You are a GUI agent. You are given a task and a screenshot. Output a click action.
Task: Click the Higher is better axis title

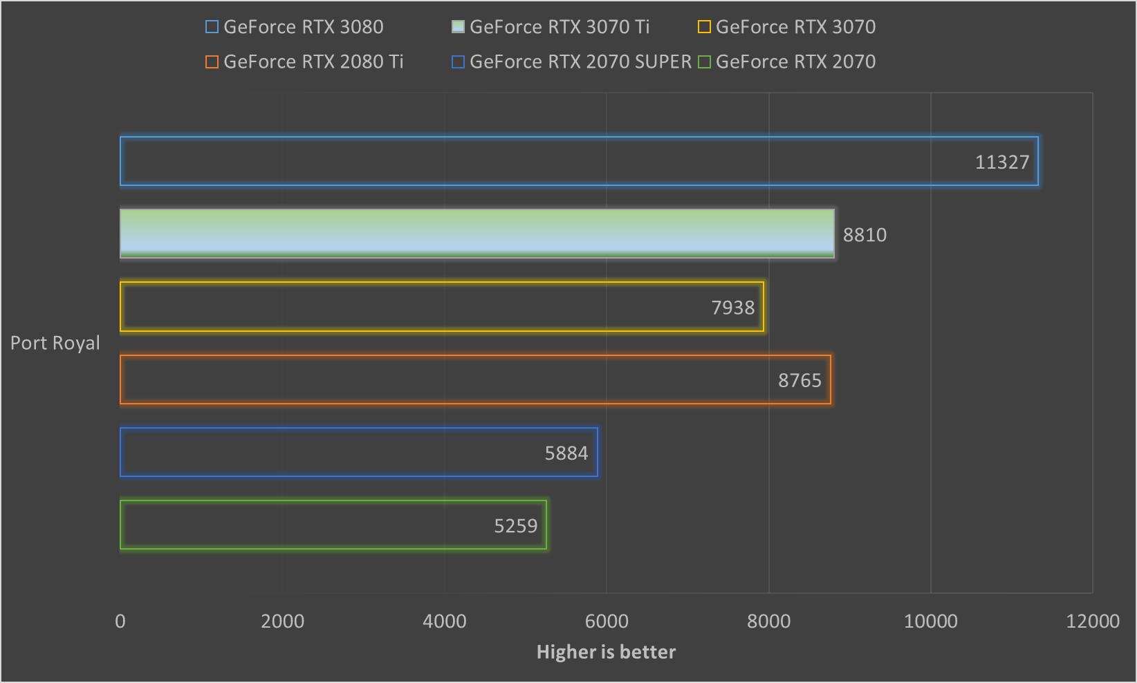[606, 651]
